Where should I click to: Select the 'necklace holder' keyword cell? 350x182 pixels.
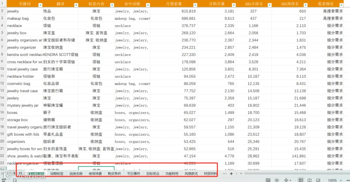click(x=24, y=76)
